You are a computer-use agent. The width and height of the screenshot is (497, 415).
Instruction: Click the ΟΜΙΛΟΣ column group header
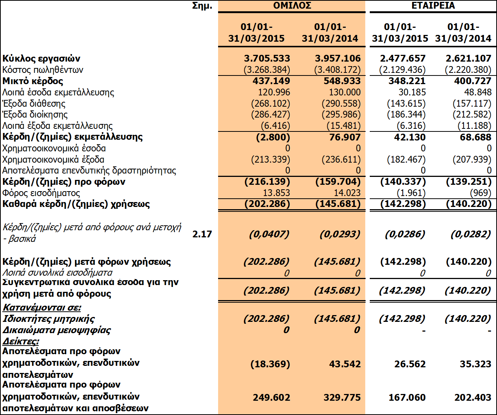(x=292, y=6)
